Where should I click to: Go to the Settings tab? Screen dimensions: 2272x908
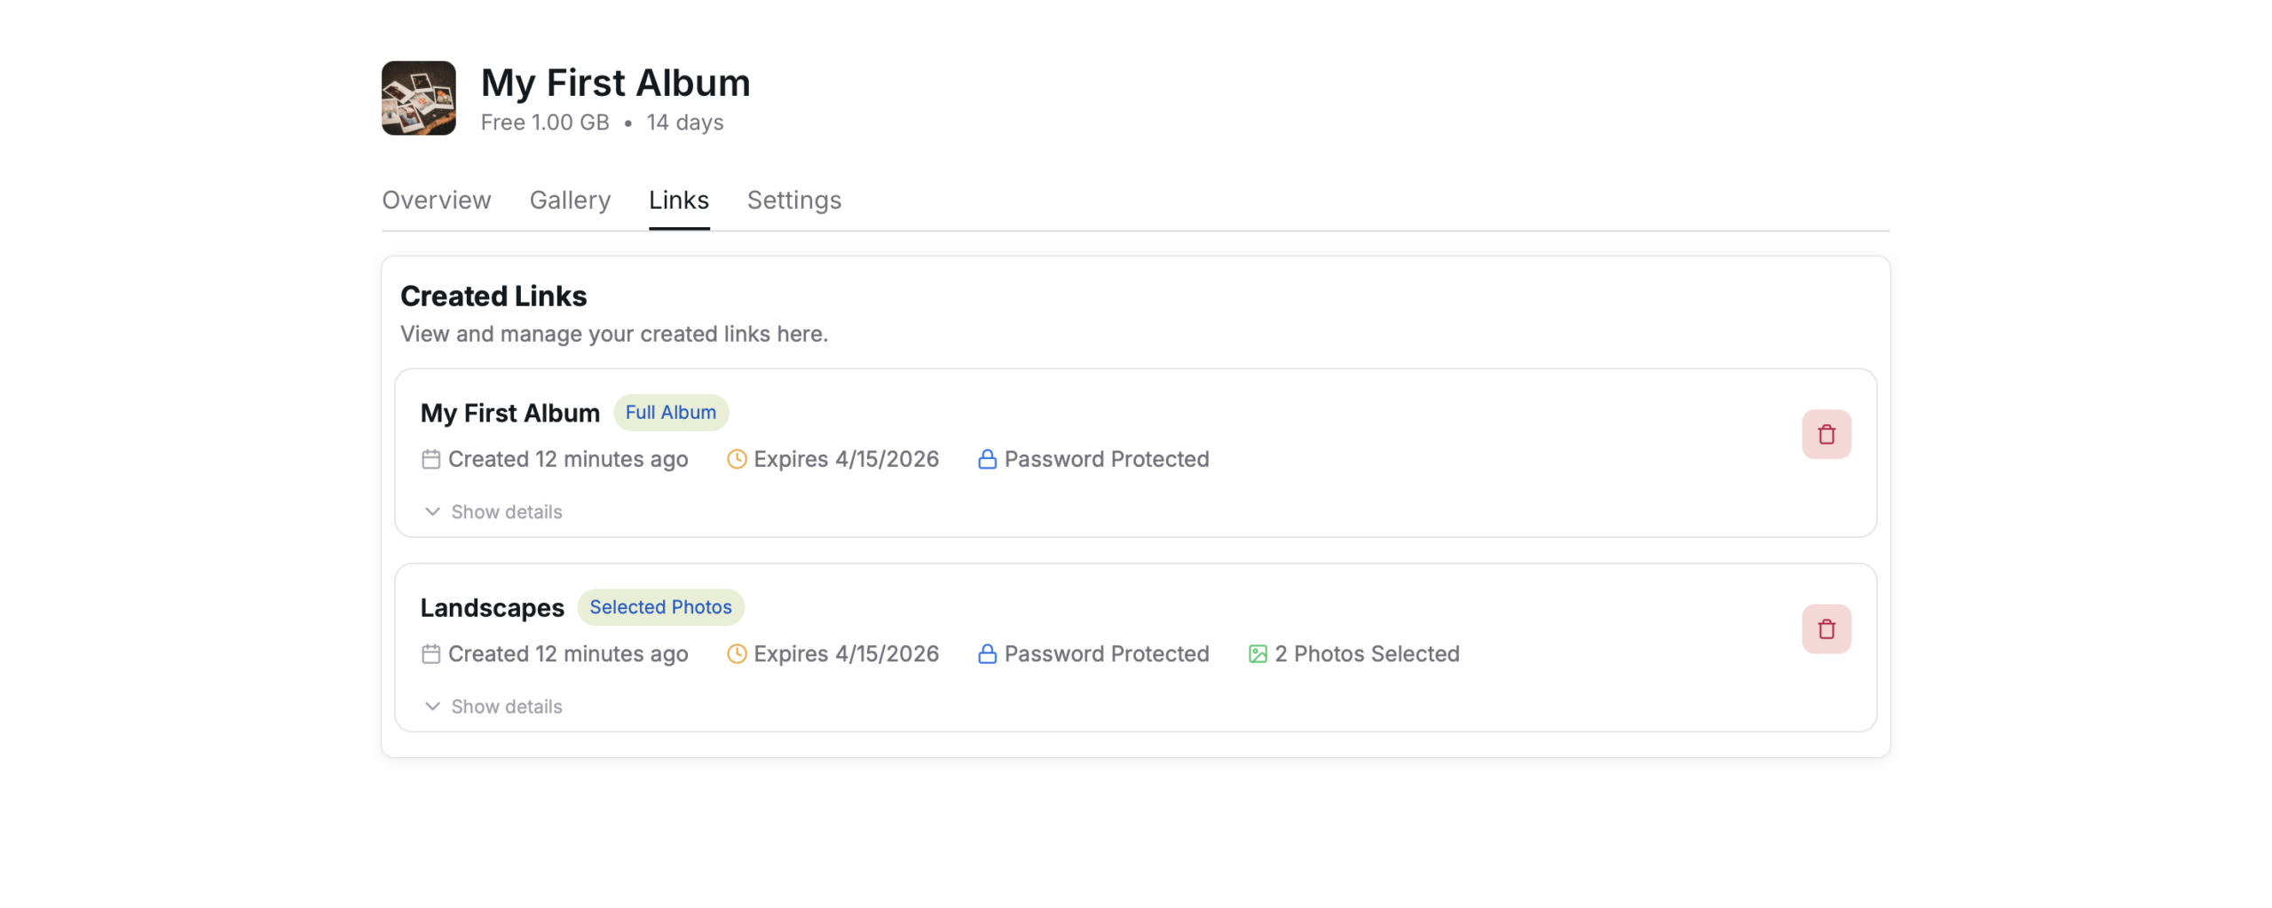point(793,200)
